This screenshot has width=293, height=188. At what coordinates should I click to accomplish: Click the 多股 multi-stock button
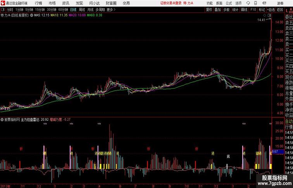click(226, 10)
